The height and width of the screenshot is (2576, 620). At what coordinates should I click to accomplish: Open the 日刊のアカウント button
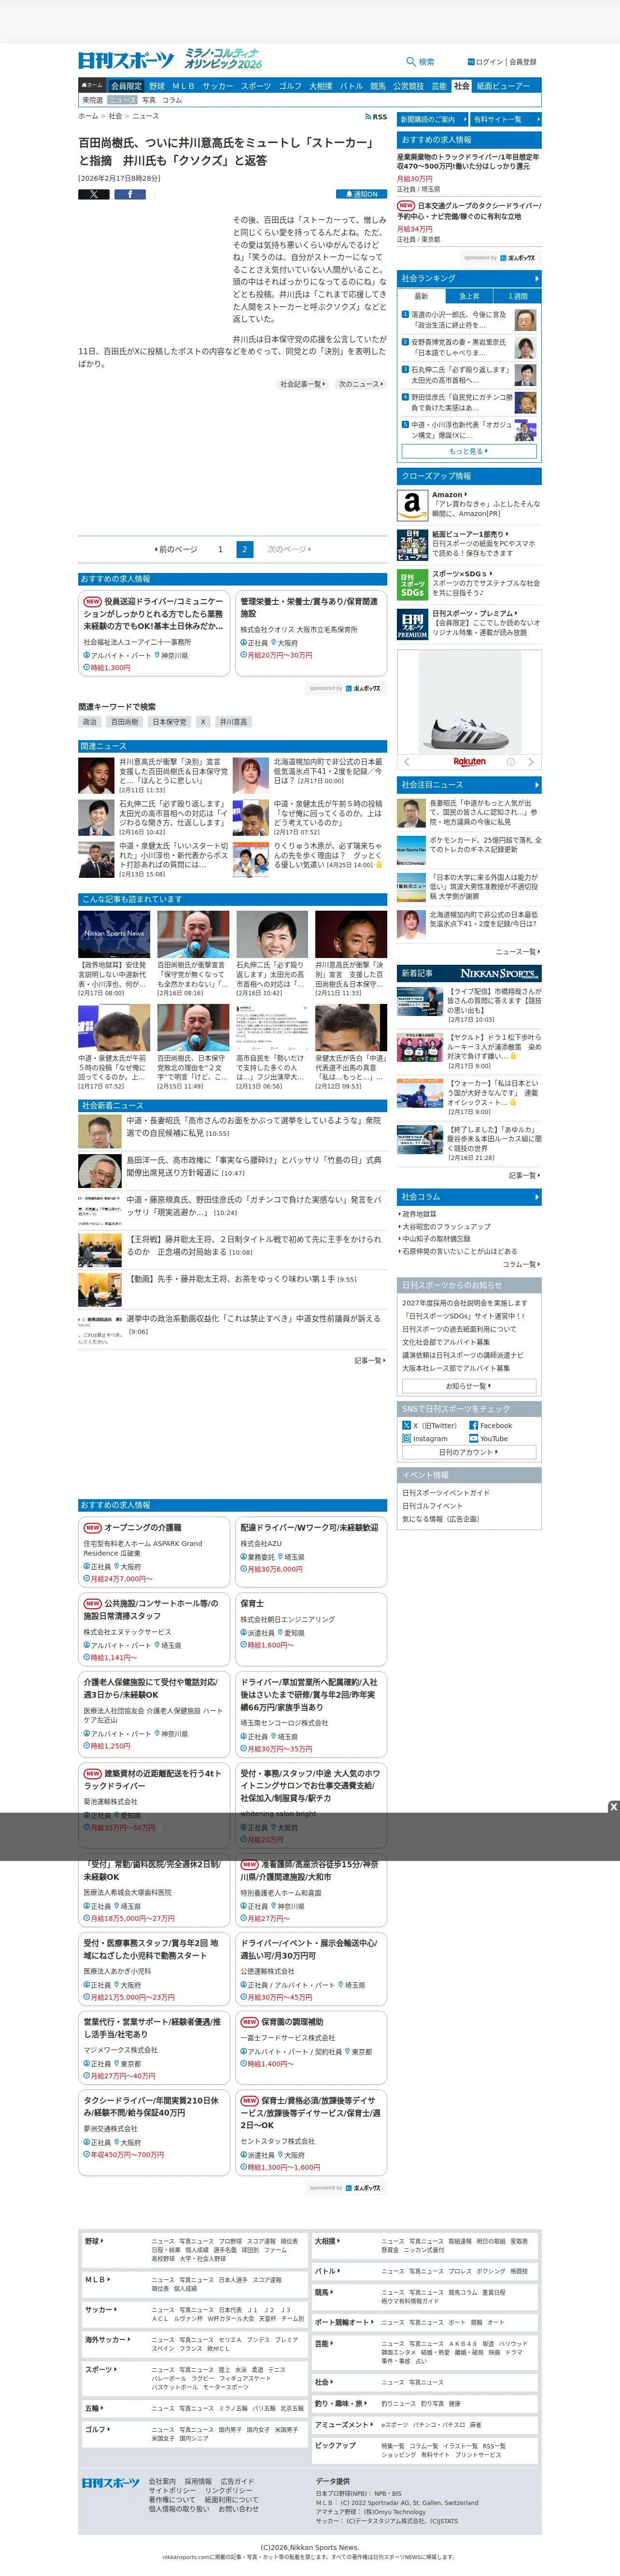tap(469, 1452)
